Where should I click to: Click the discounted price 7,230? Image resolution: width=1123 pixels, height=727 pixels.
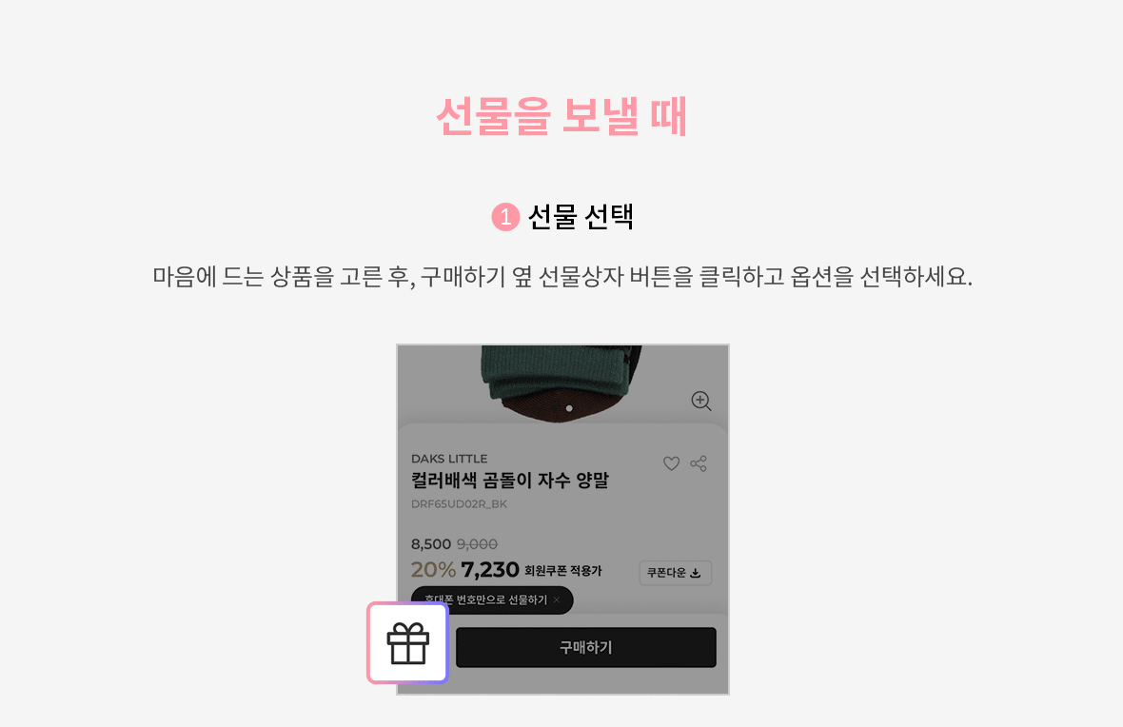click(490, 570)
